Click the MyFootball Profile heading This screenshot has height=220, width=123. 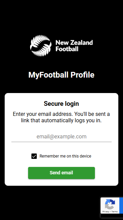[61, 75]
